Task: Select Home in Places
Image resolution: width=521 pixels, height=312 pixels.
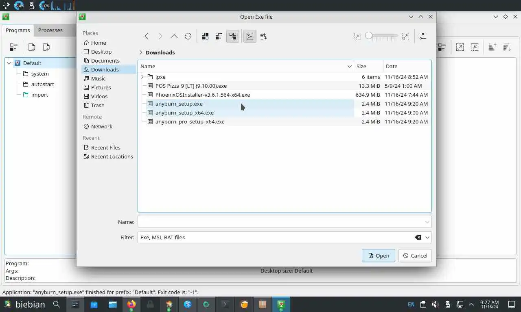Action: [x=109, y=43]
